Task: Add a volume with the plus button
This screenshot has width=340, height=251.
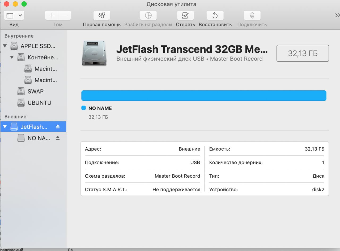Action: pyautogui.click(x=52, y=15)
